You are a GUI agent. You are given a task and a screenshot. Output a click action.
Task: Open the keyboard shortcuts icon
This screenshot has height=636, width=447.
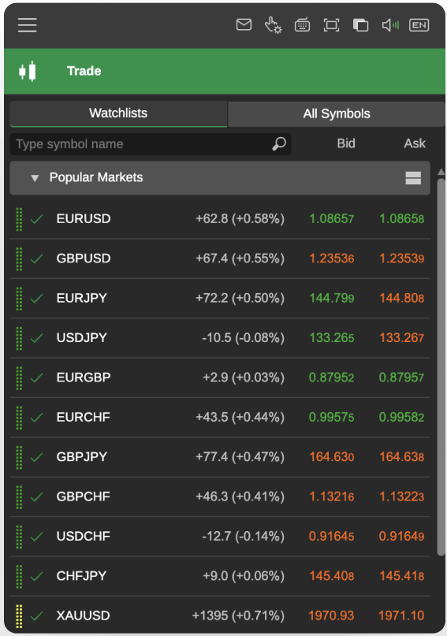302,25
